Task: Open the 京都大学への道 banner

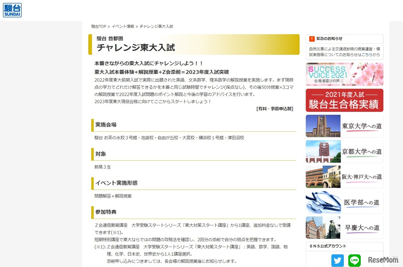Action: [344, 151]
